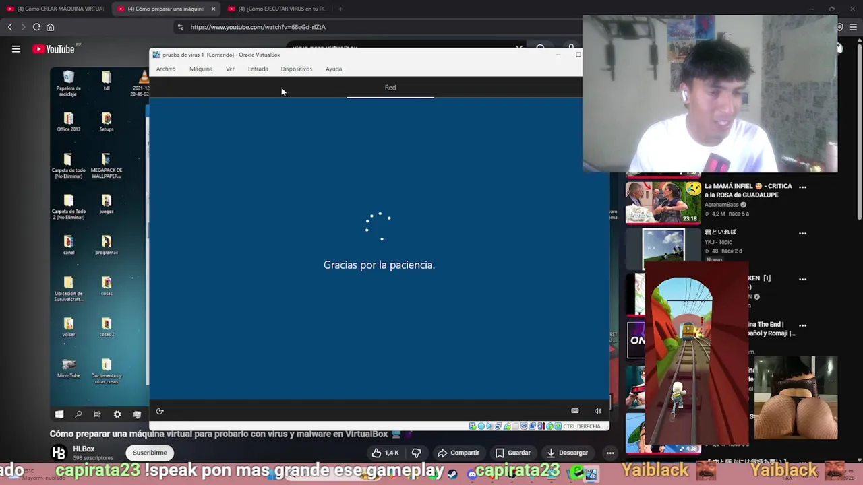This screenshot has height=485, width=863.
Task: Open 'Documentos y otras cosas' folder
Action: [107, 372]
